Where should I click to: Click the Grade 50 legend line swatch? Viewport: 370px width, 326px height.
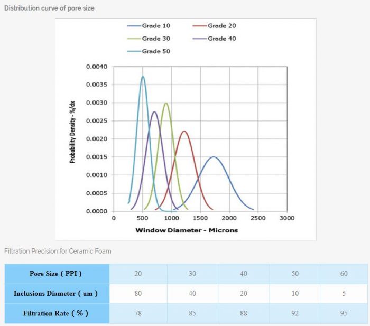133,51
